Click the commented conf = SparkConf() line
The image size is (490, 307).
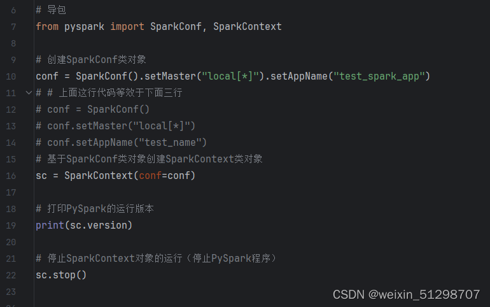coord(92,110)
